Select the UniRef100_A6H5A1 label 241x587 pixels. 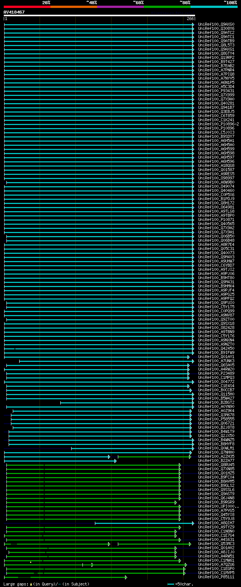tap(216, 141)
